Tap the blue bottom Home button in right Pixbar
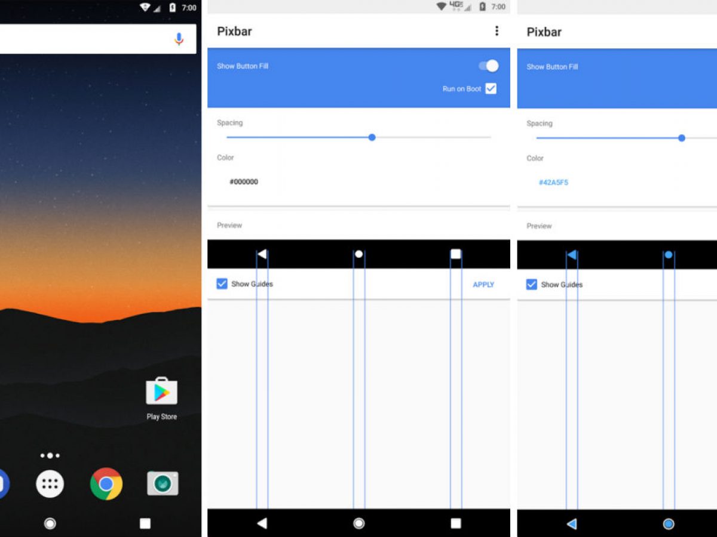717x537 pixels. click(x=669, y=524)
